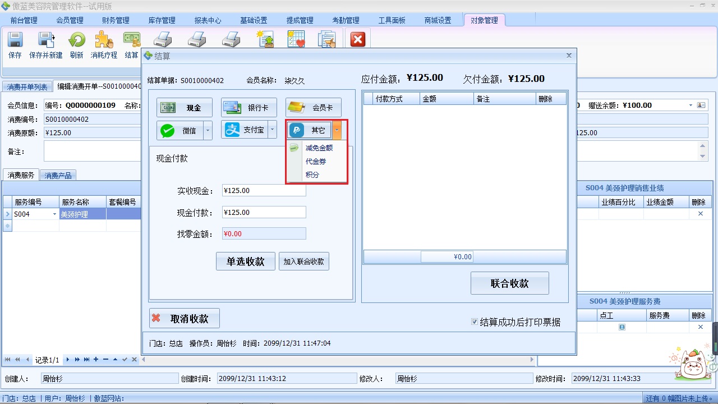This screenshot has height=404, width=718.
Task: Click the 单选收款 button
Action: (x=246, y=261)
